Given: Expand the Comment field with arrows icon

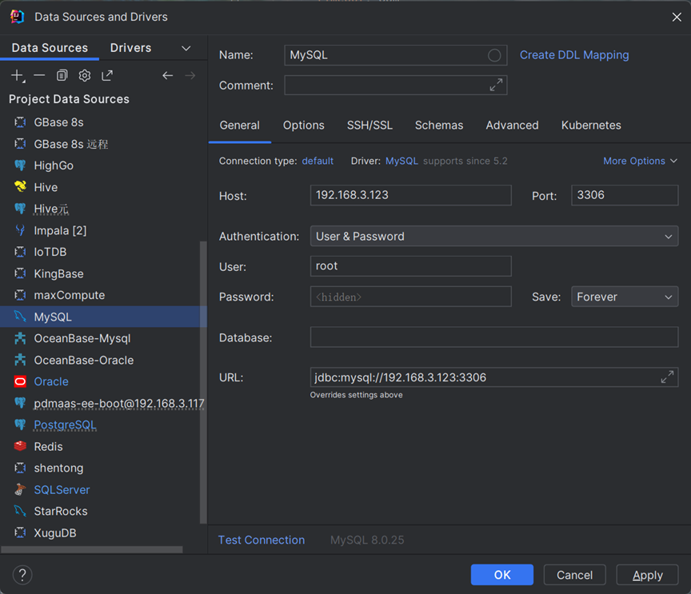Looking at the screenshot, I should (496, 85).
